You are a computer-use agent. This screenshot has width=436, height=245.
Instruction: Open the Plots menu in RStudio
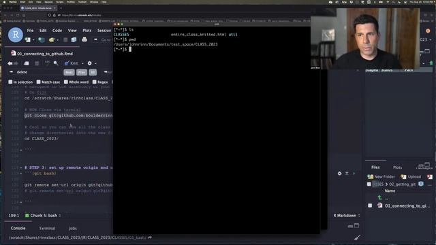[x=87, y=30]
